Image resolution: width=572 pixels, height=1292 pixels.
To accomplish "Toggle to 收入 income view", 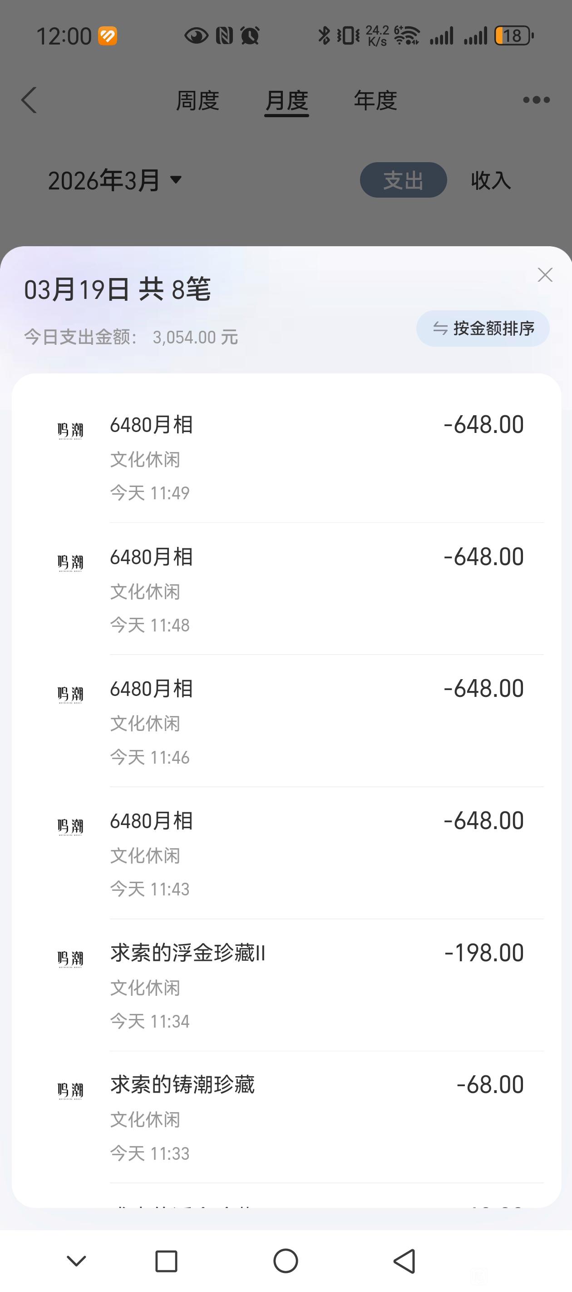I will (490, 180).
